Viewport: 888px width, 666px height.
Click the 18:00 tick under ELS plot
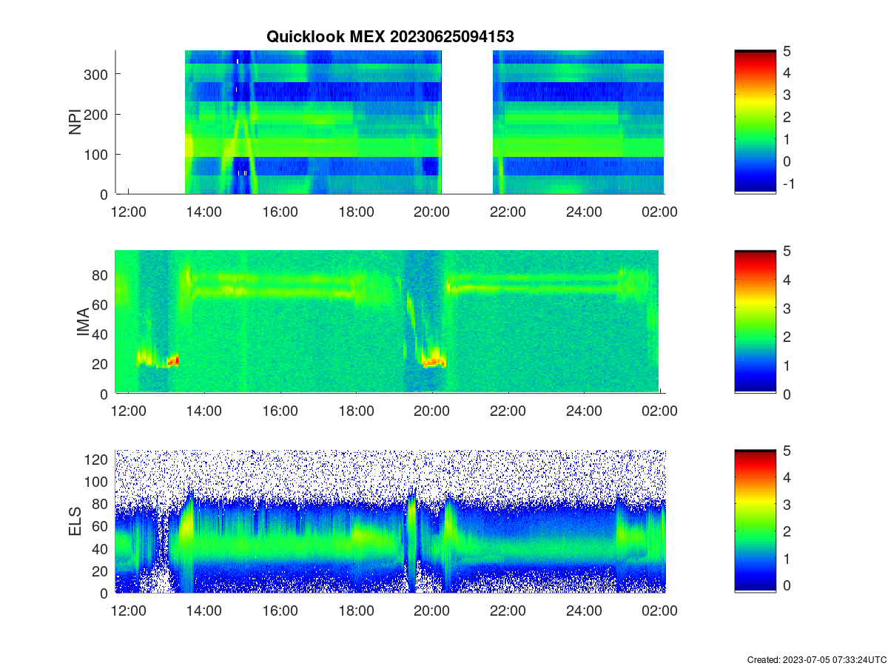[x=356, y=611]
